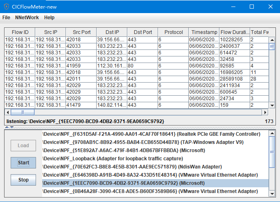Click the table's vertical scrollbar up arrow
The height and width of the screenshot is (202, 280).
(x=272, y=40)
